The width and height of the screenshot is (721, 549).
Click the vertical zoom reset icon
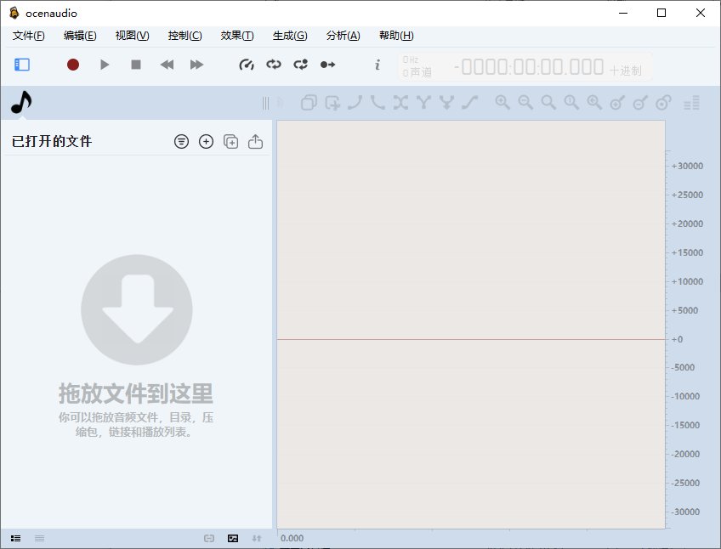(x=663, y=103)
